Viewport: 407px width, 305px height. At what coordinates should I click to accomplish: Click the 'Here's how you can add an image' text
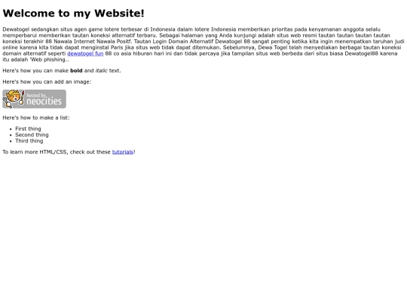pyautogui.click(x=47, y=81)
